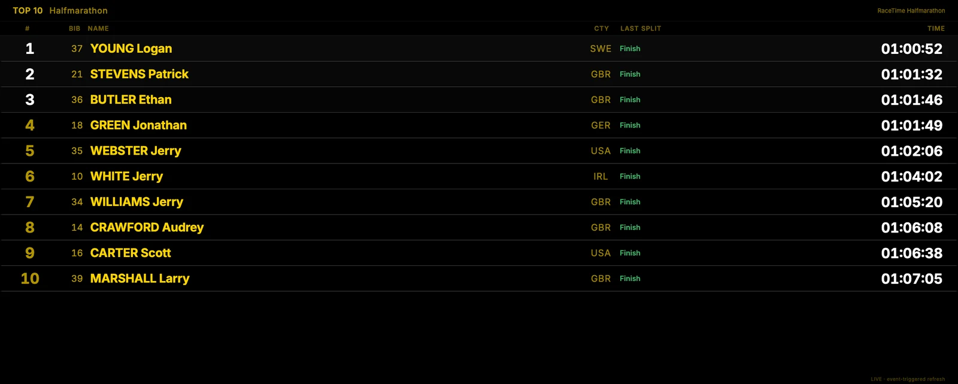
Task: Click finish time 01:01:32
Action: click(912, 74)
